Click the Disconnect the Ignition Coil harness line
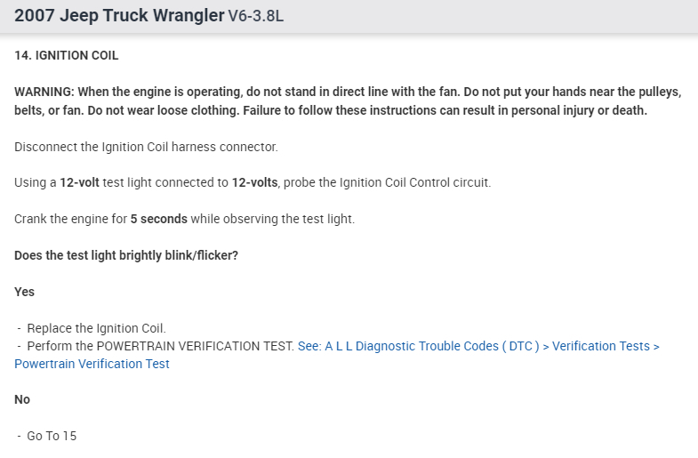698x458 pixels. pyautogui.click(x=146, y=147)
